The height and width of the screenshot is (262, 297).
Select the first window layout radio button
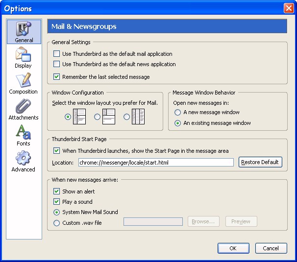pyautogui.click(x=68, y=117)
